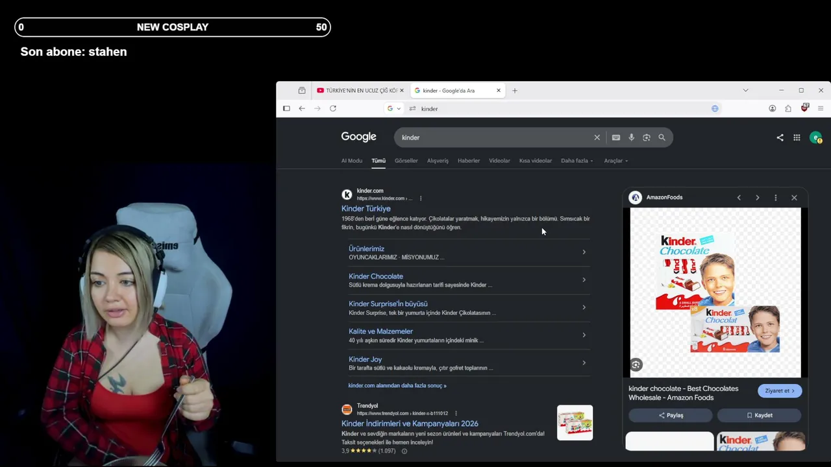
Task: Expand the Kalite ve Malzemeler arrow
Action: coord(584,335)
